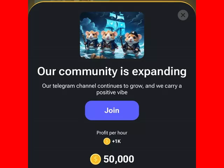Close the community popup with the X

point(183,15)
